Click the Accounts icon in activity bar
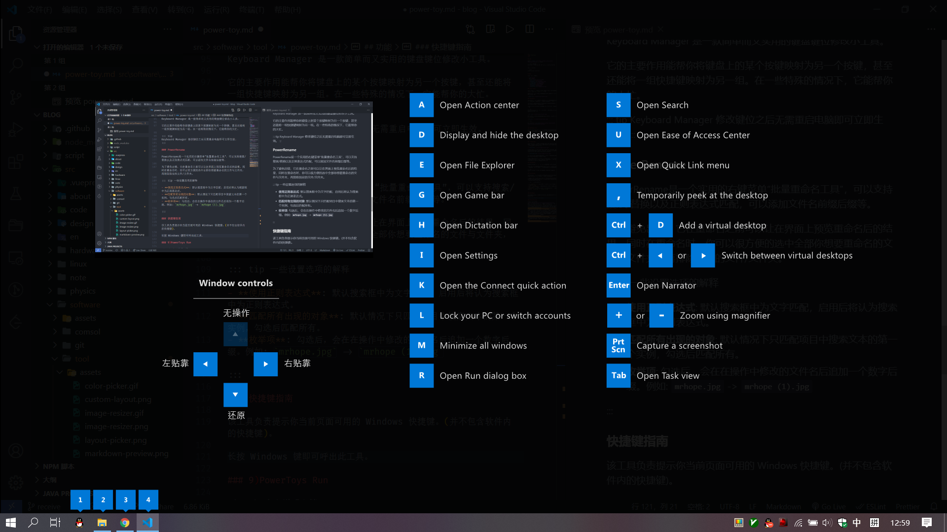 click(x=16, y=451)
